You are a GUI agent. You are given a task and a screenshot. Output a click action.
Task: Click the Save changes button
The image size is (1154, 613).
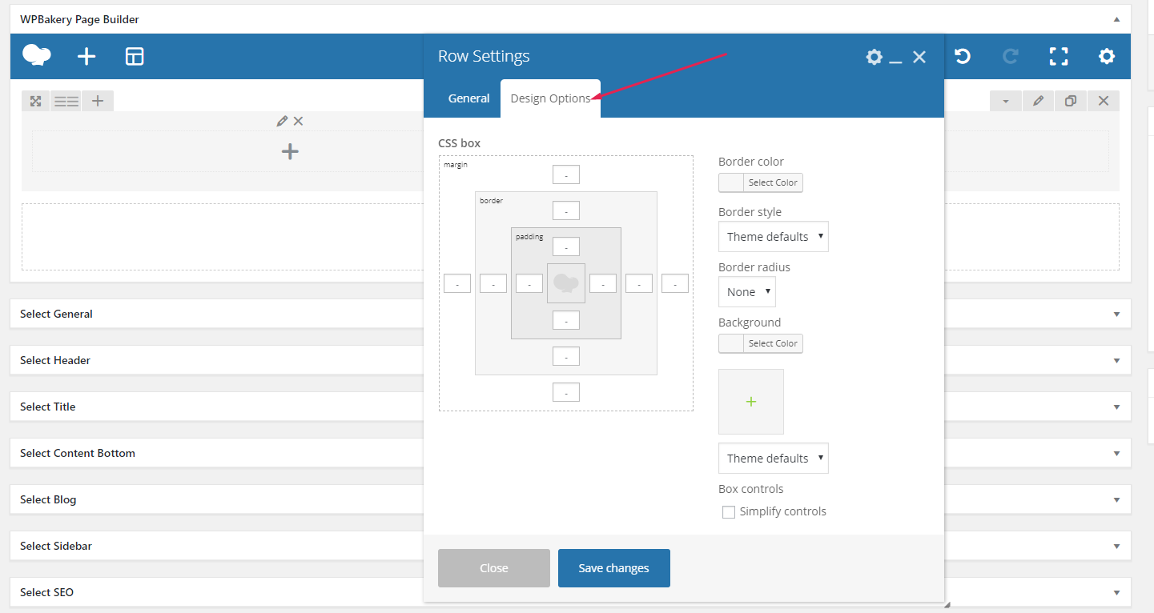(x=613, y=568)
